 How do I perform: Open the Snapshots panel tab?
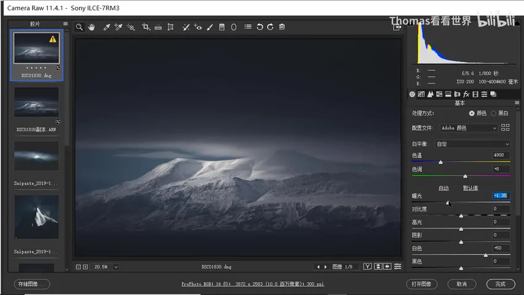[493, 94]
